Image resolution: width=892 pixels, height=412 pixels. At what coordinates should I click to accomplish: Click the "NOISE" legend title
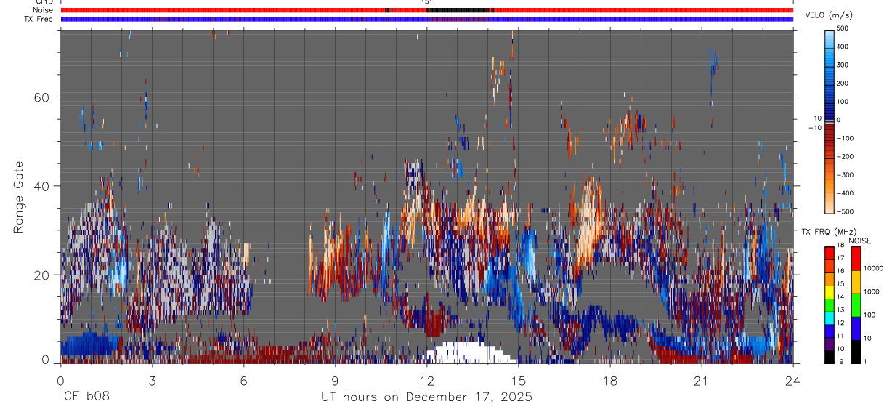point(861,241)
